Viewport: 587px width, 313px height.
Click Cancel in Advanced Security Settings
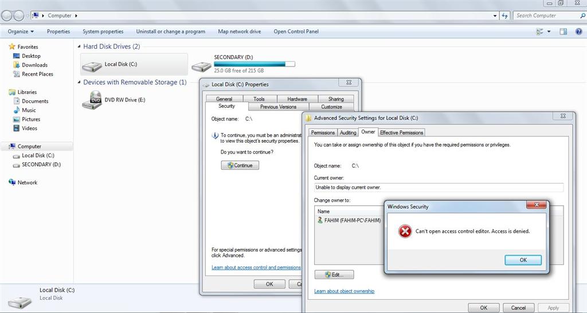[x=518, y=308]
